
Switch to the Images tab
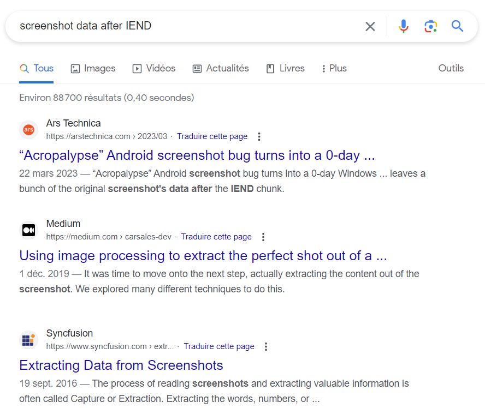[x=93, y=69]
